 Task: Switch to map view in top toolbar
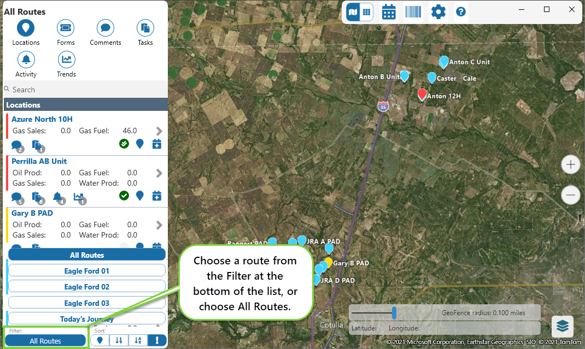click(353, 13)
